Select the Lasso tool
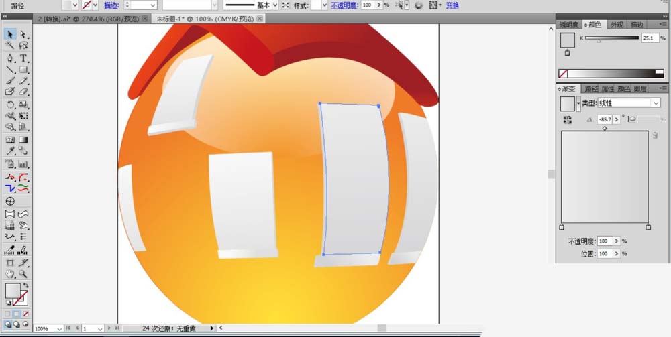671x337 pixels. point(23,46)
